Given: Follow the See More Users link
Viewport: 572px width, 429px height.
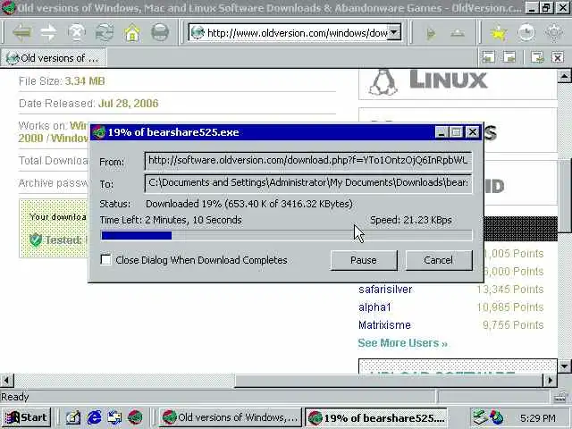Looking at the screenshot, I should (x=403, y=343).
